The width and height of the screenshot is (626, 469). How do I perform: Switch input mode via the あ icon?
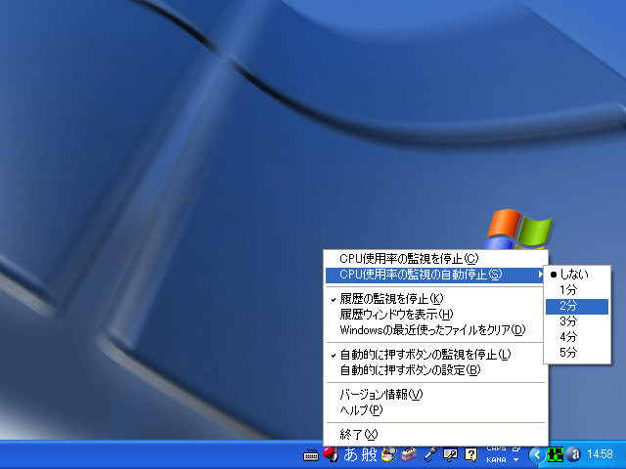click(x=350, y=454)
